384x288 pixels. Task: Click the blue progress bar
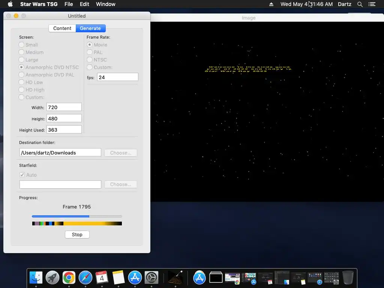(76, 216)
